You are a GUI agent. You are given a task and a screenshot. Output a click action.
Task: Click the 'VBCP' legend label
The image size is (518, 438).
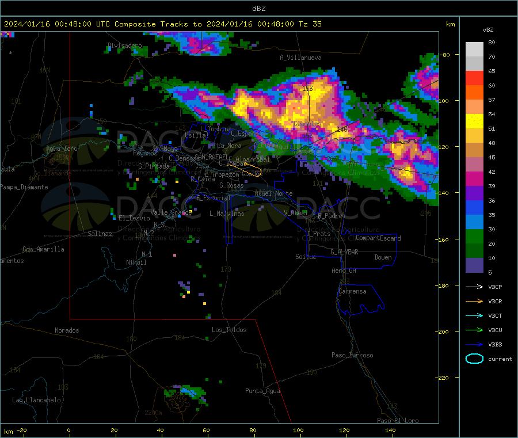(x=495, y=287)
